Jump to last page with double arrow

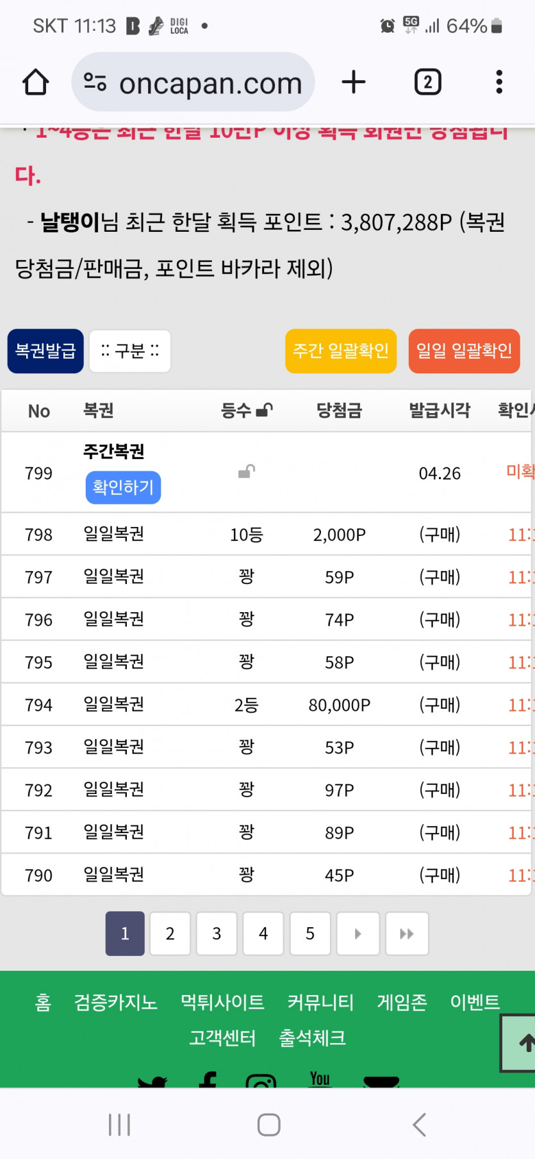[406, 934]
